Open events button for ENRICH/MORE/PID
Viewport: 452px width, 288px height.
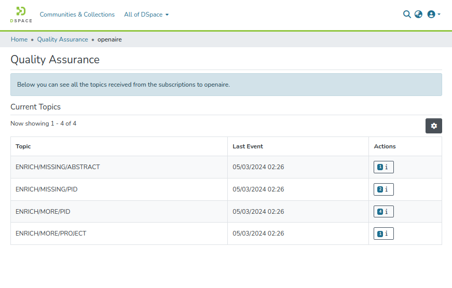coord(383,212)
